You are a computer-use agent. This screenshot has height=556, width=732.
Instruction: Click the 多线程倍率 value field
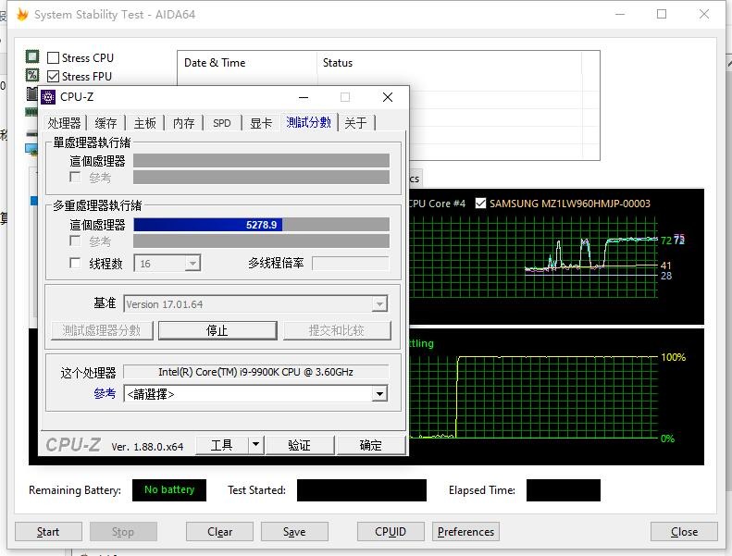tap(350, 264)
